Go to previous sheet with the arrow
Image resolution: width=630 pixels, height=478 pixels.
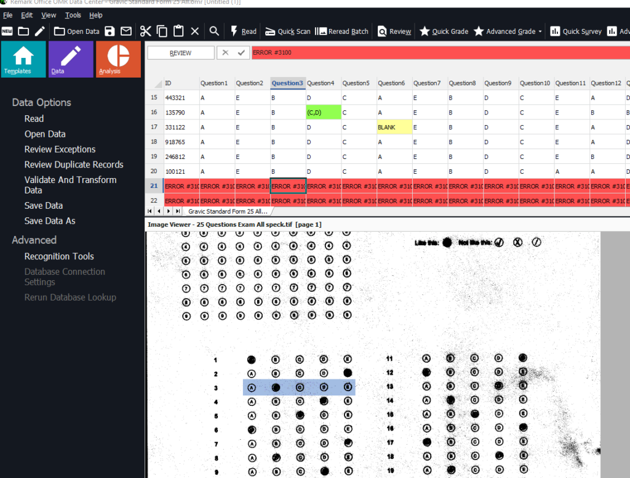pos(159,211)
